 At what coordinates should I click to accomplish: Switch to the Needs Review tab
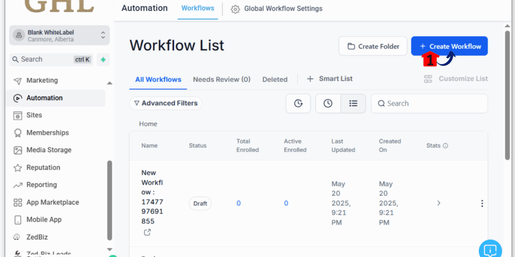pos(221,79)
